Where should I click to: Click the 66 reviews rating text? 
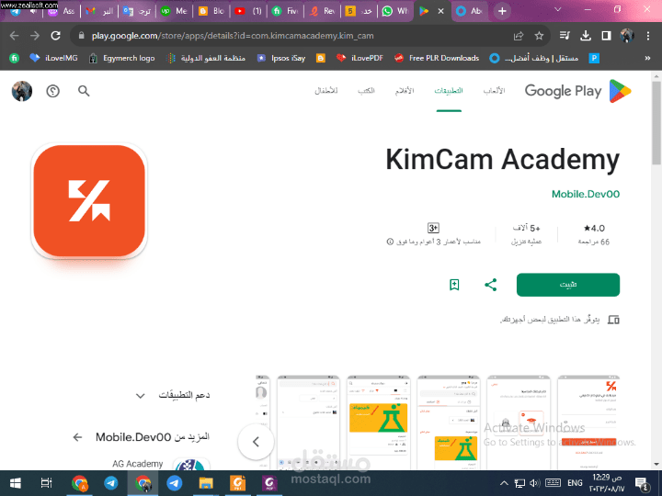pyautogui.click(x=594, y=242)
